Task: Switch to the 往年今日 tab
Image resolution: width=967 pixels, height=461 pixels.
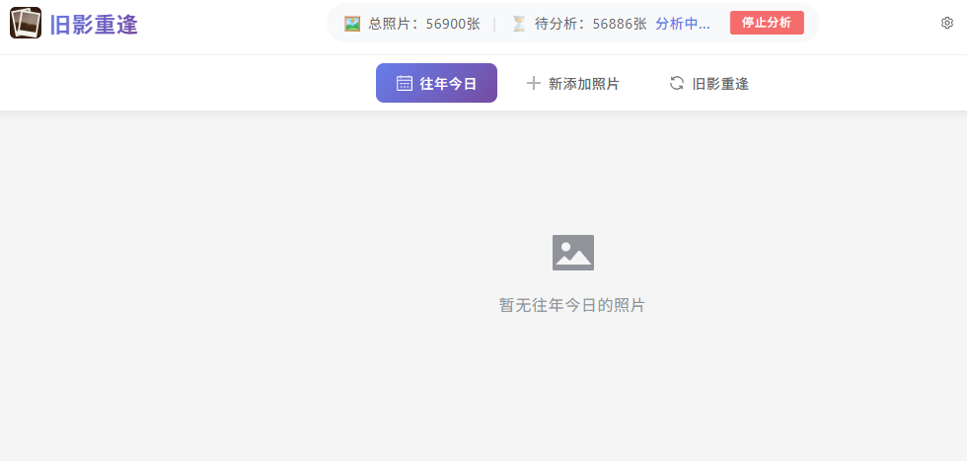Action: [436, 83]
